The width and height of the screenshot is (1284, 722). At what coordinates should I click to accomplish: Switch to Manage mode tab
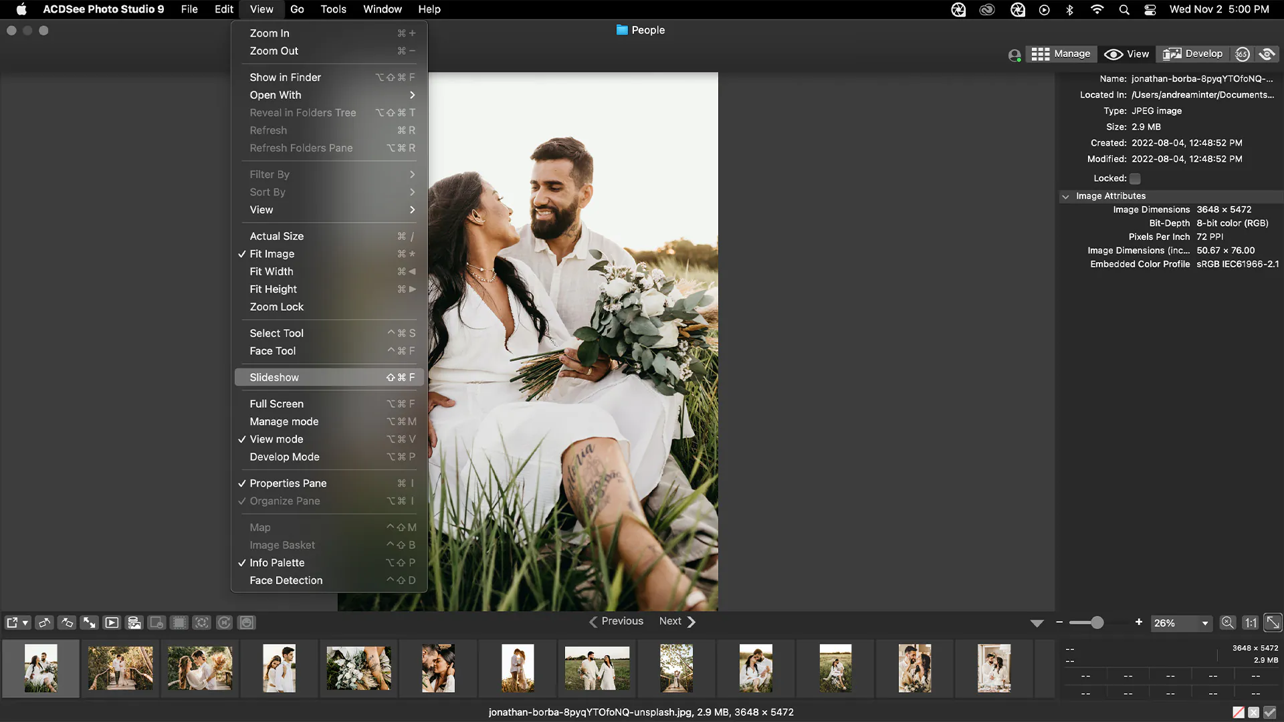point(1061,54)
